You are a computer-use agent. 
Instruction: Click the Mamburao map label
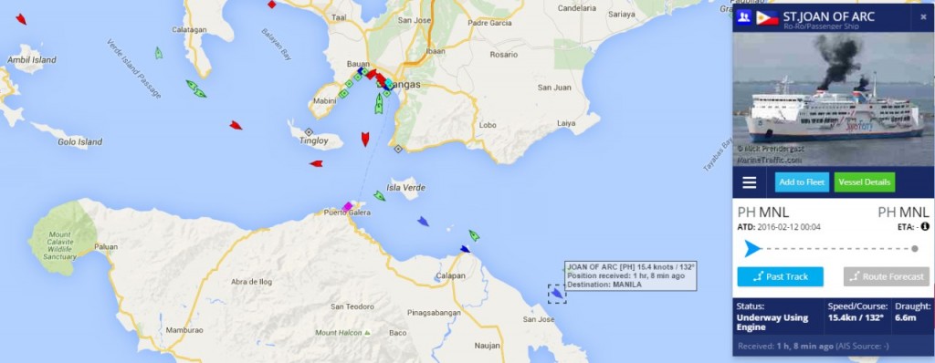tap(184, 330)
